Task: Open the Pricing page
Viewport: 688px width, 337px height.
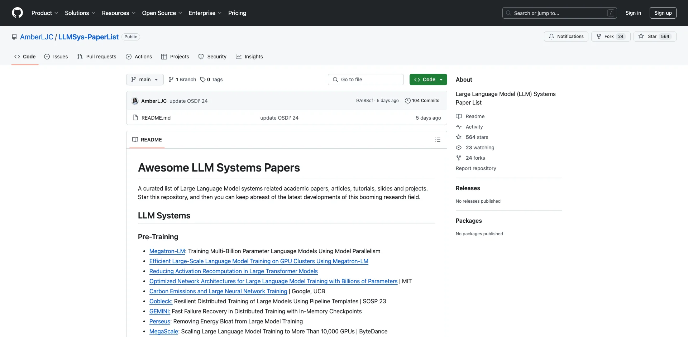Action: [x=237, y=13]
